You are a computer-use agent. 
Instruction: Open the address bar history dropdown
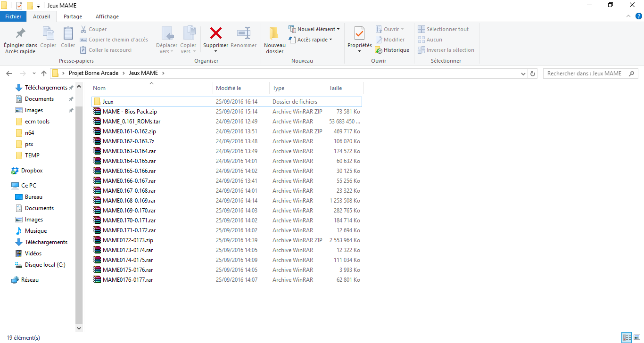point(523,73)
